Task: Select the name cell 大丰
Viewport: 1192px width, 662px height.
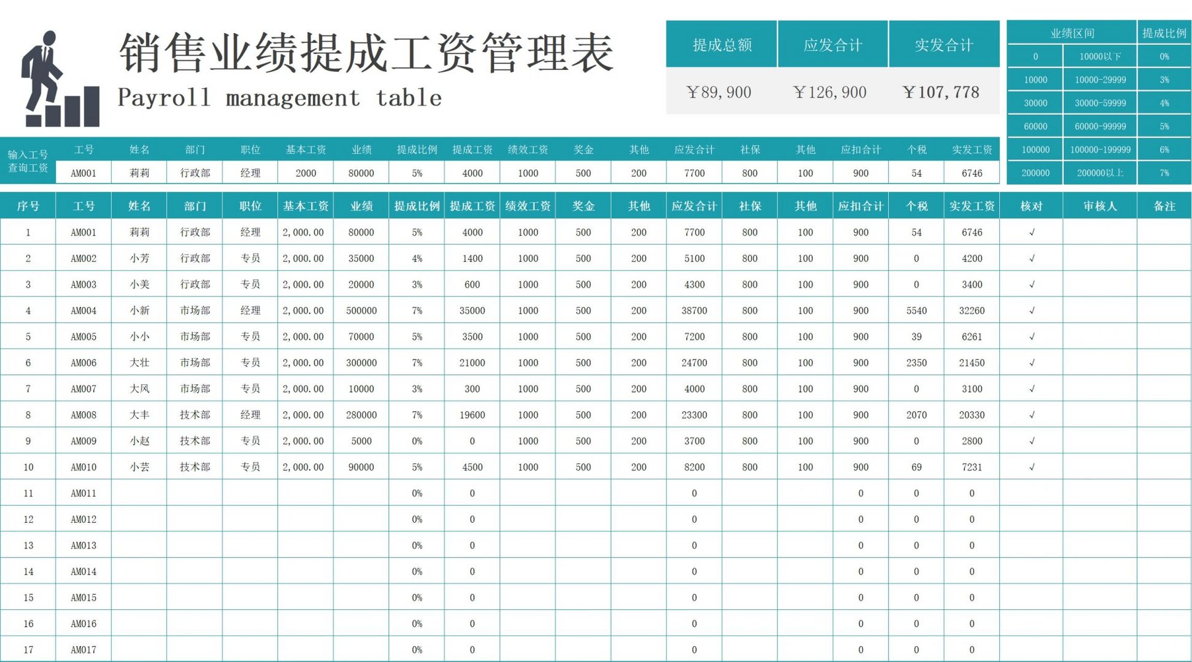Action: click(x=139, y=415)
